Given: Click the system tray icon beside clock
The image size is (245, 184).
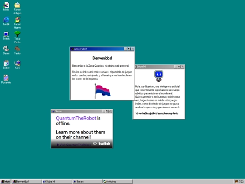Looking at the screenshot, I should point(236,182).
